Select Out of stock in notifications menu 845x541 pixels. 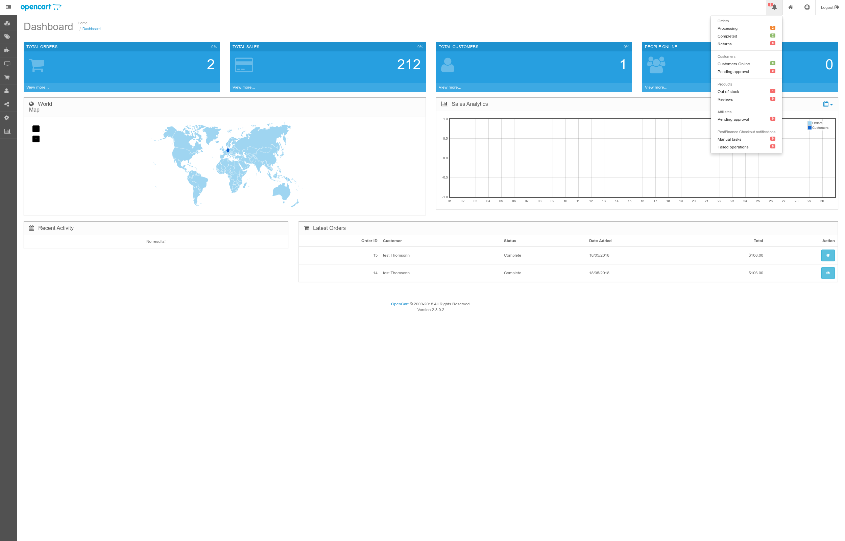click(728, 92)
